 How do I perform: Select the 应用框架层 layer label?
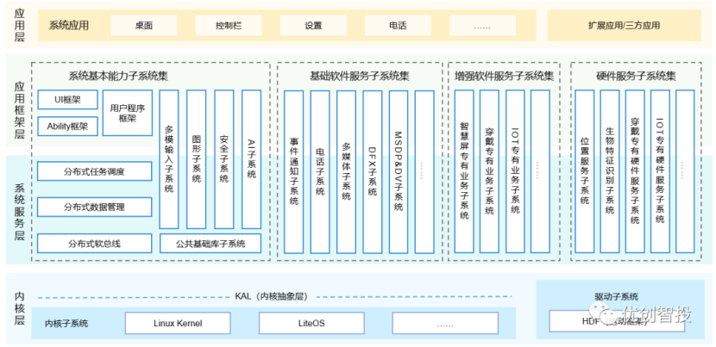pyautogui.click(x=19, y=110)
